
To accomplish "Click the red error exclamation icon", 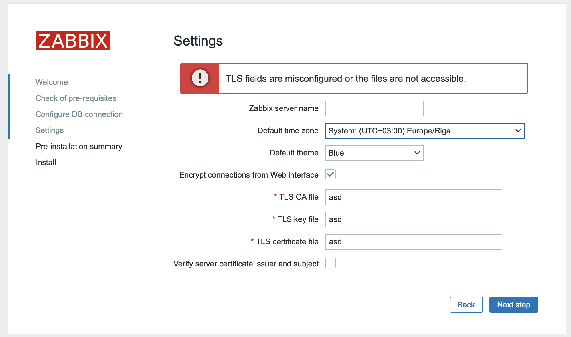I will 200,78.
